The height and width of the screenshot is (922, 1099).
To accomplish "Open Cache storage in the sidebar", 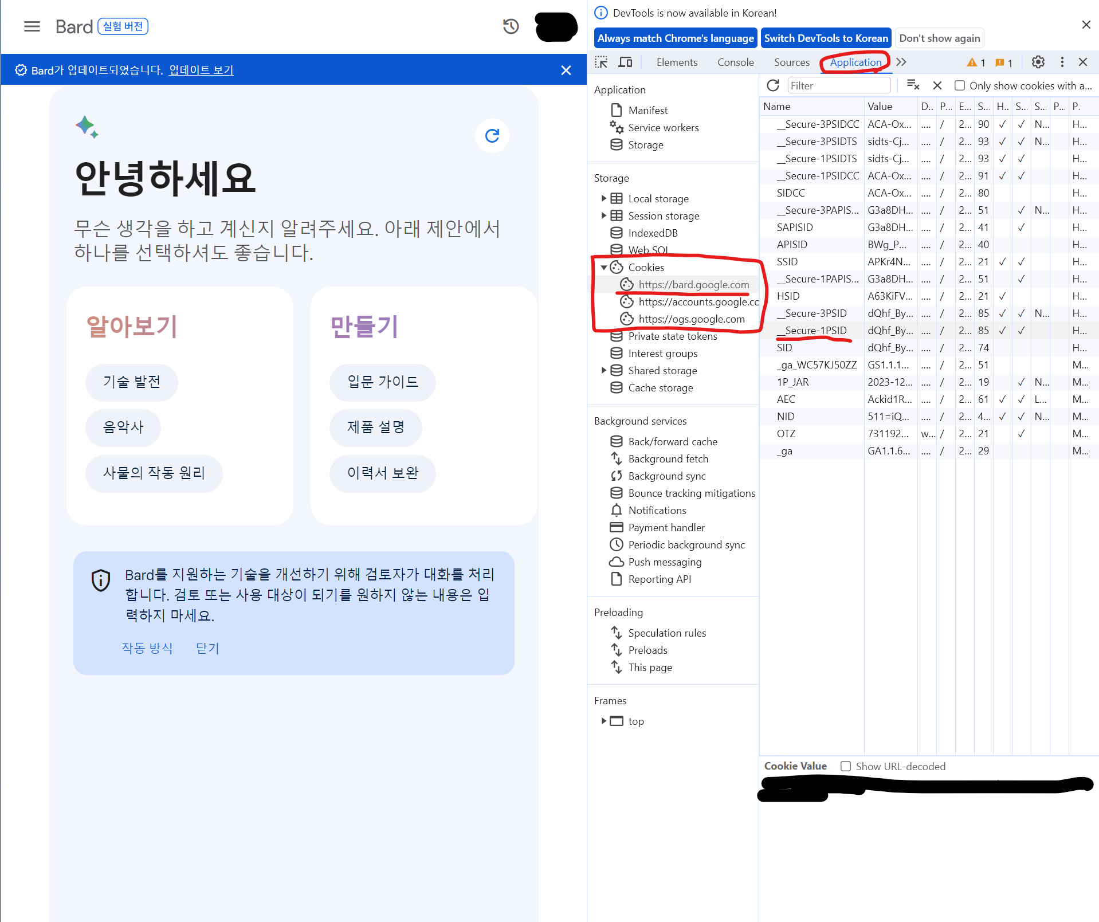I will [x=660, y=387].
